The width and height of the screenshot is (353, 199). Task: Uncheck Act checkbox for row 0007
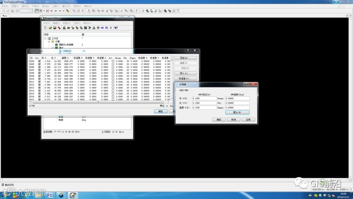[39, 70]
